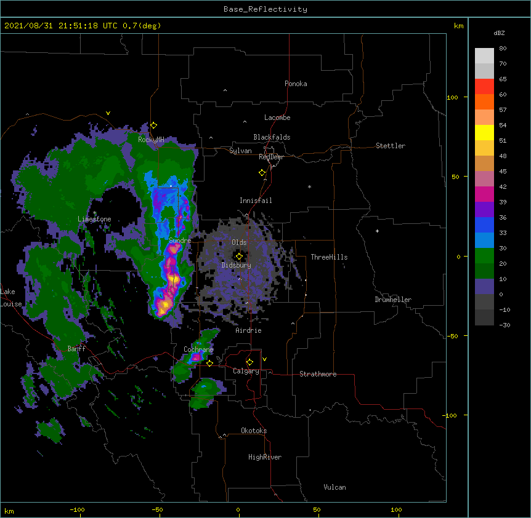Click the Ponoka city label
The image size is (531, 518).
[x=296, y=84]
